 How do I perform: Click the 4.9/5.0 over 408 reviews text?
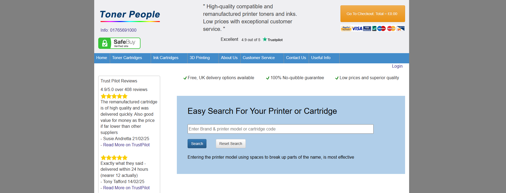pos(124,90)
